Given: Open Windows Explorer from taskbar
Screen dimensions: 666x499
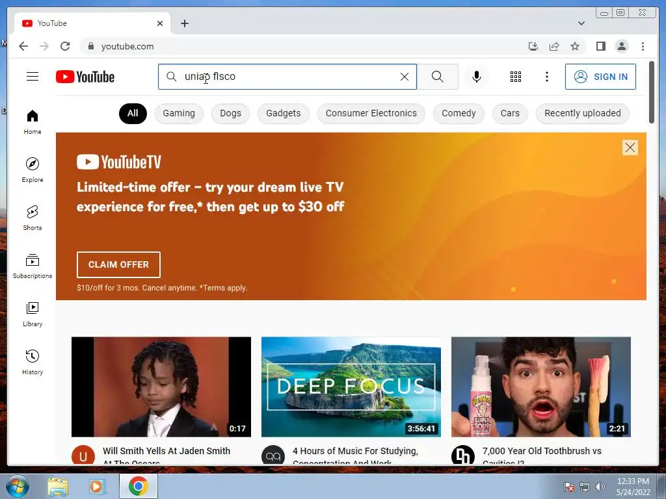Looking at the screenshot, I should pyautogui.click(x=58, y=486).
